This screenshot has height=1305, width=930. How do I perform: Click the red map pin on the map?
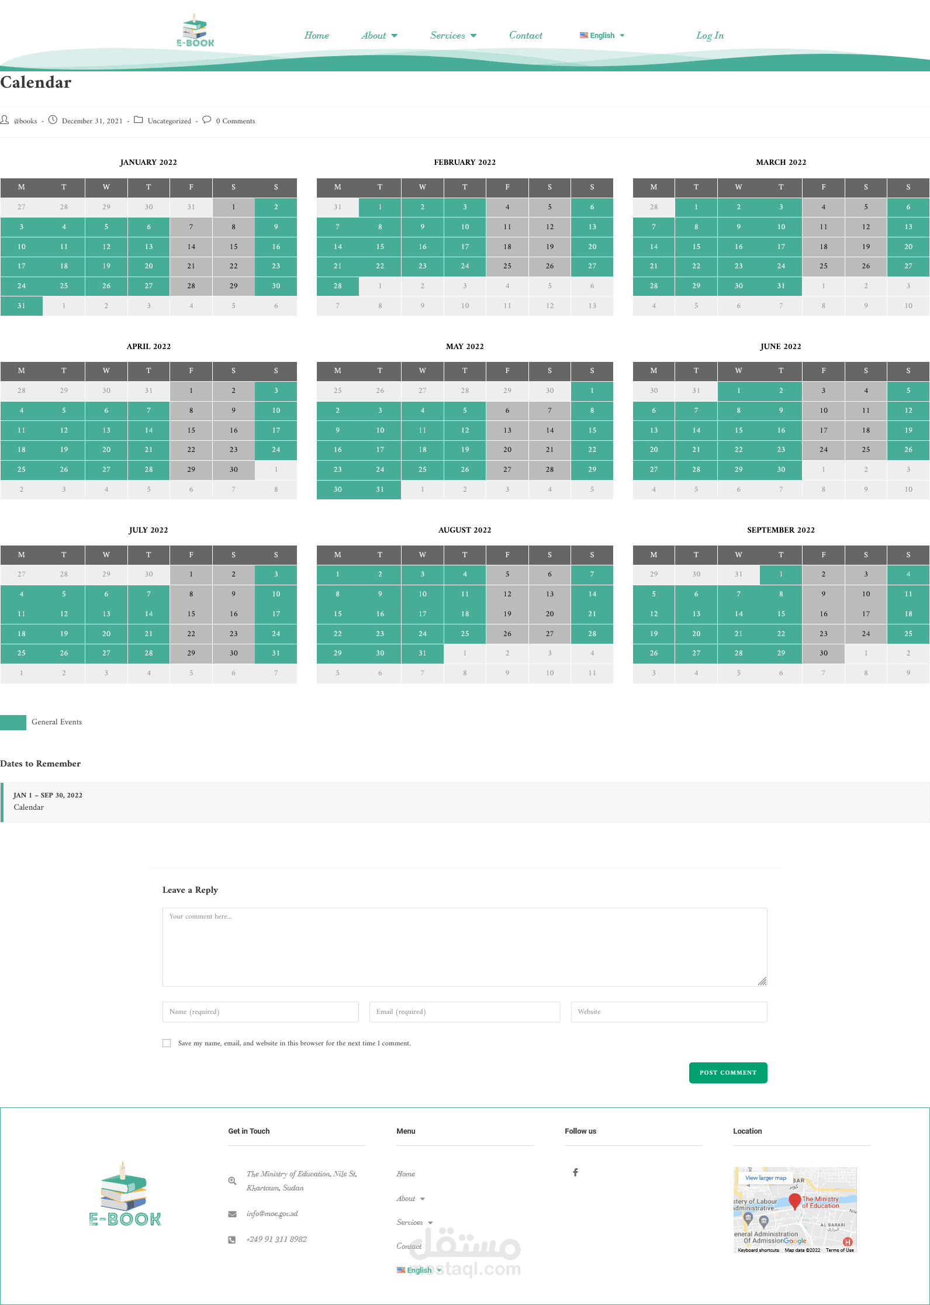pyautogui.click(x=795, y=1202)
